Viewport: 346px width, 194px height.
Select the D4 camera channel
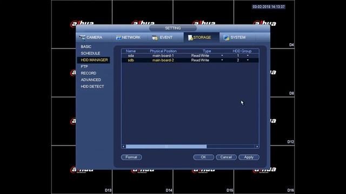(x=291, y=45)
